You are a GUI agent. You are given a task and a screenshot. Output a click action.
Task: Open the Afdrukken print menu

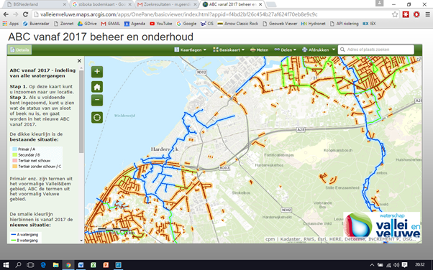[x=318, y=50]
